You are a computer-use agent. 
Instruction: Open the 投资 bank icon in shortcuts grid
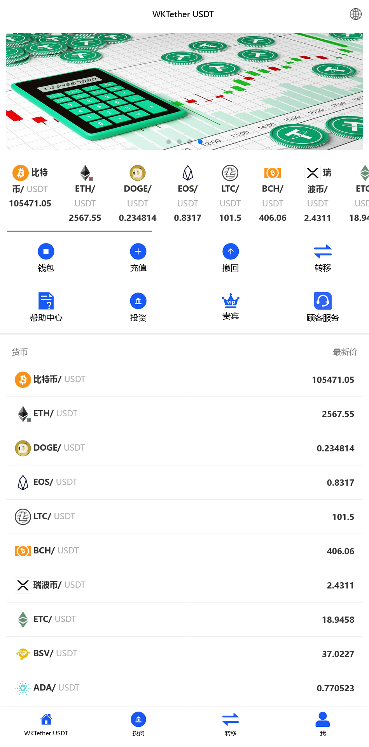pyautogui.click(x=138, y=301)
